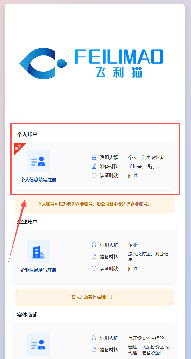Click the notice about upgrading 个人账号 to 企业账号
Screen dimensions: 191x359
(x=95, y=204)
